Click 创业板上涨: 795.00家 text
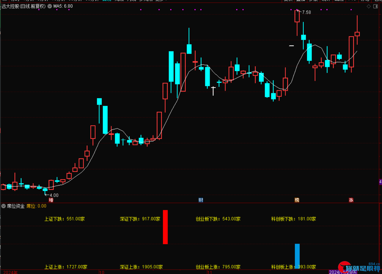 tap(218, 267)
